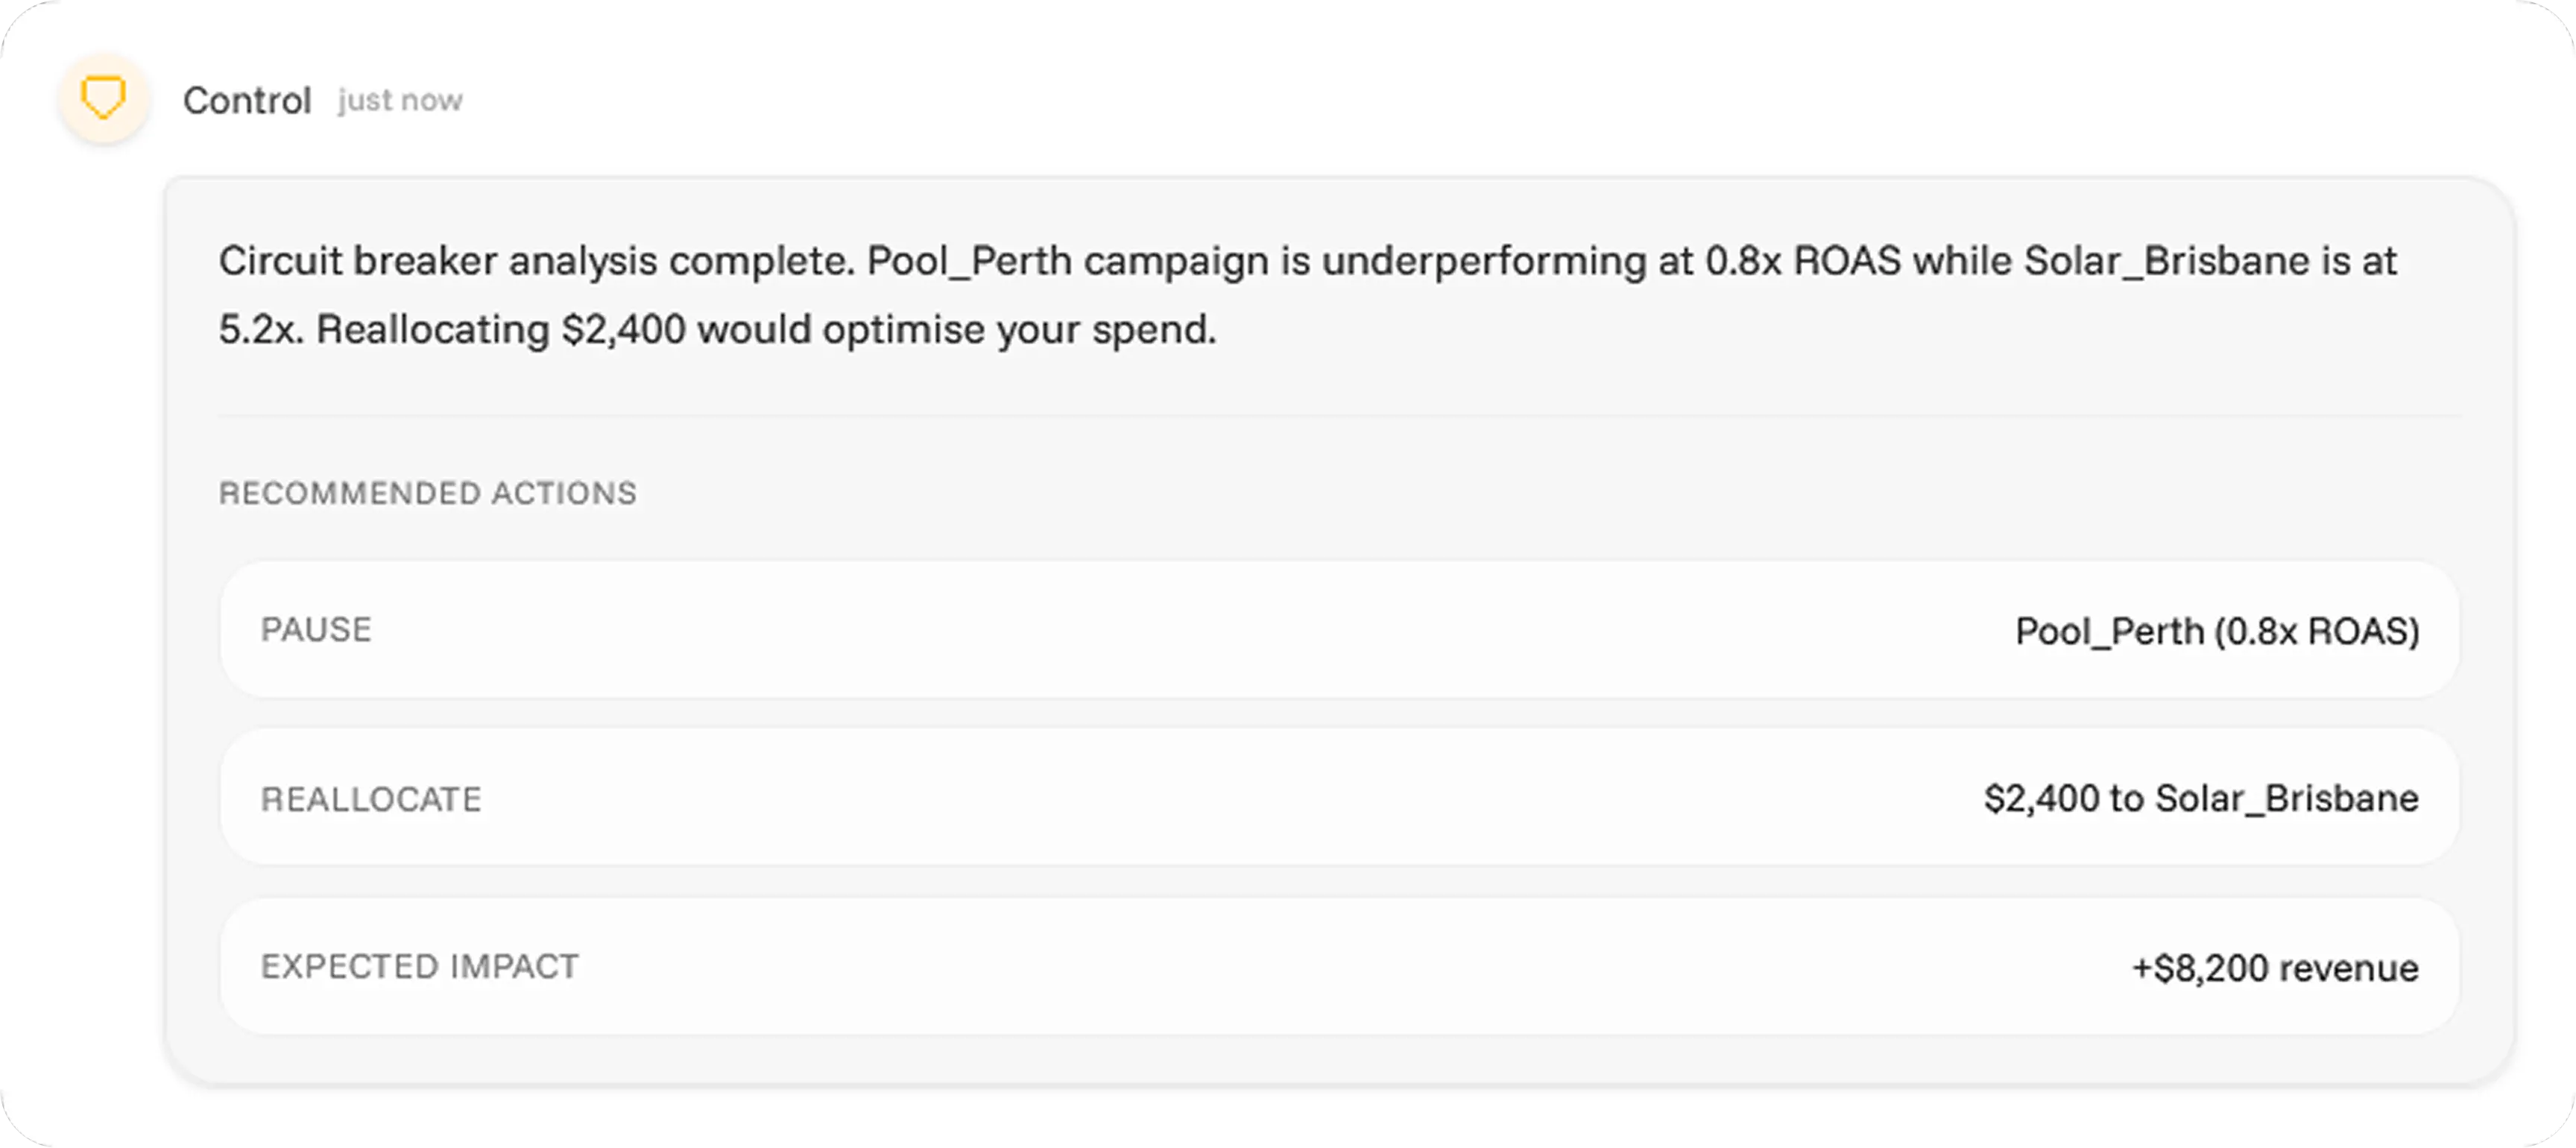
Task: Select the EXPECTED IMPACT label text
Action: tap(419, 966)
